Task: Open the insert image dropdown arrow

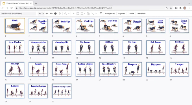Action: 84,14
